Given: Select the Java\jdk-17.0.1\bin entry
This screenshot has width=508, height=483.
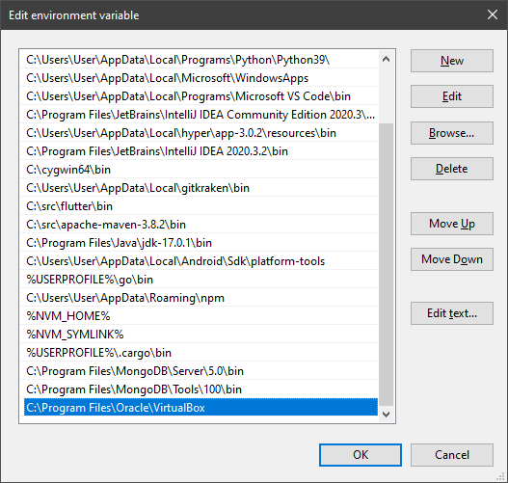Looking at the screenshot, I should 200,243.
